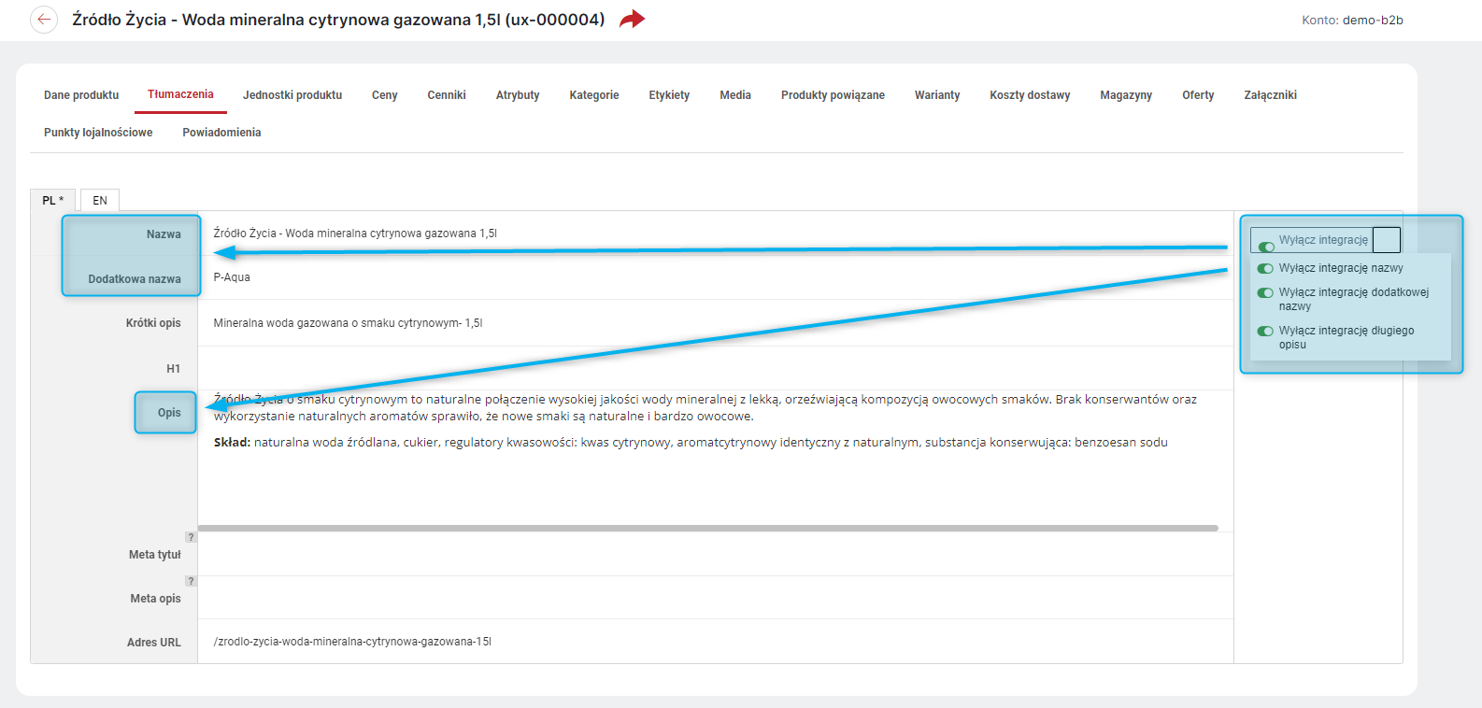The image size is (1482, 708).
Task: Click the empty H1 input field
Action: point(716,368)
